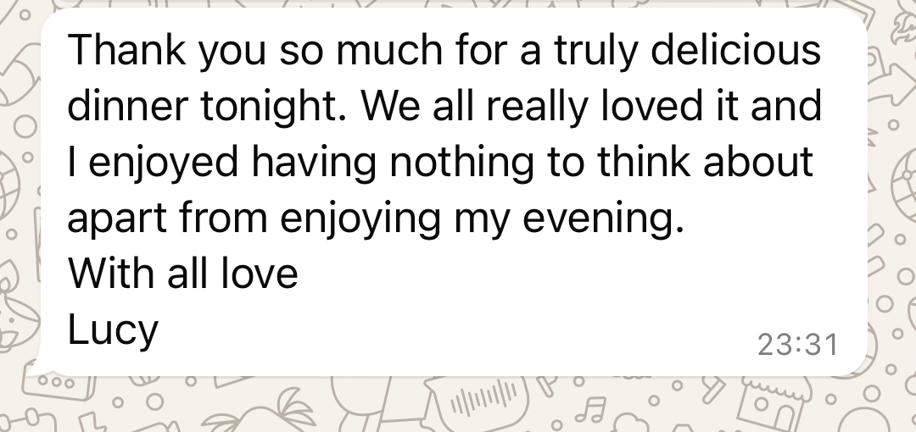Click the word 'enjoying' in fourth line
The width and height of the screenshot is (916, 432).
click(360, 219)
